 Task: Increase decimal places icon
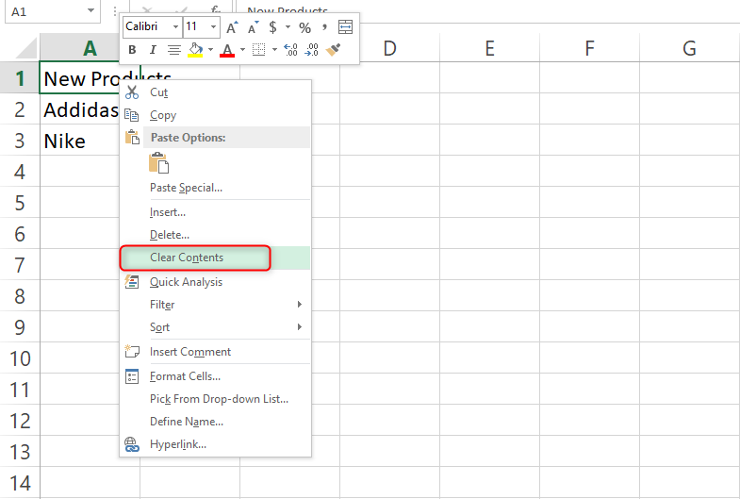290,50
